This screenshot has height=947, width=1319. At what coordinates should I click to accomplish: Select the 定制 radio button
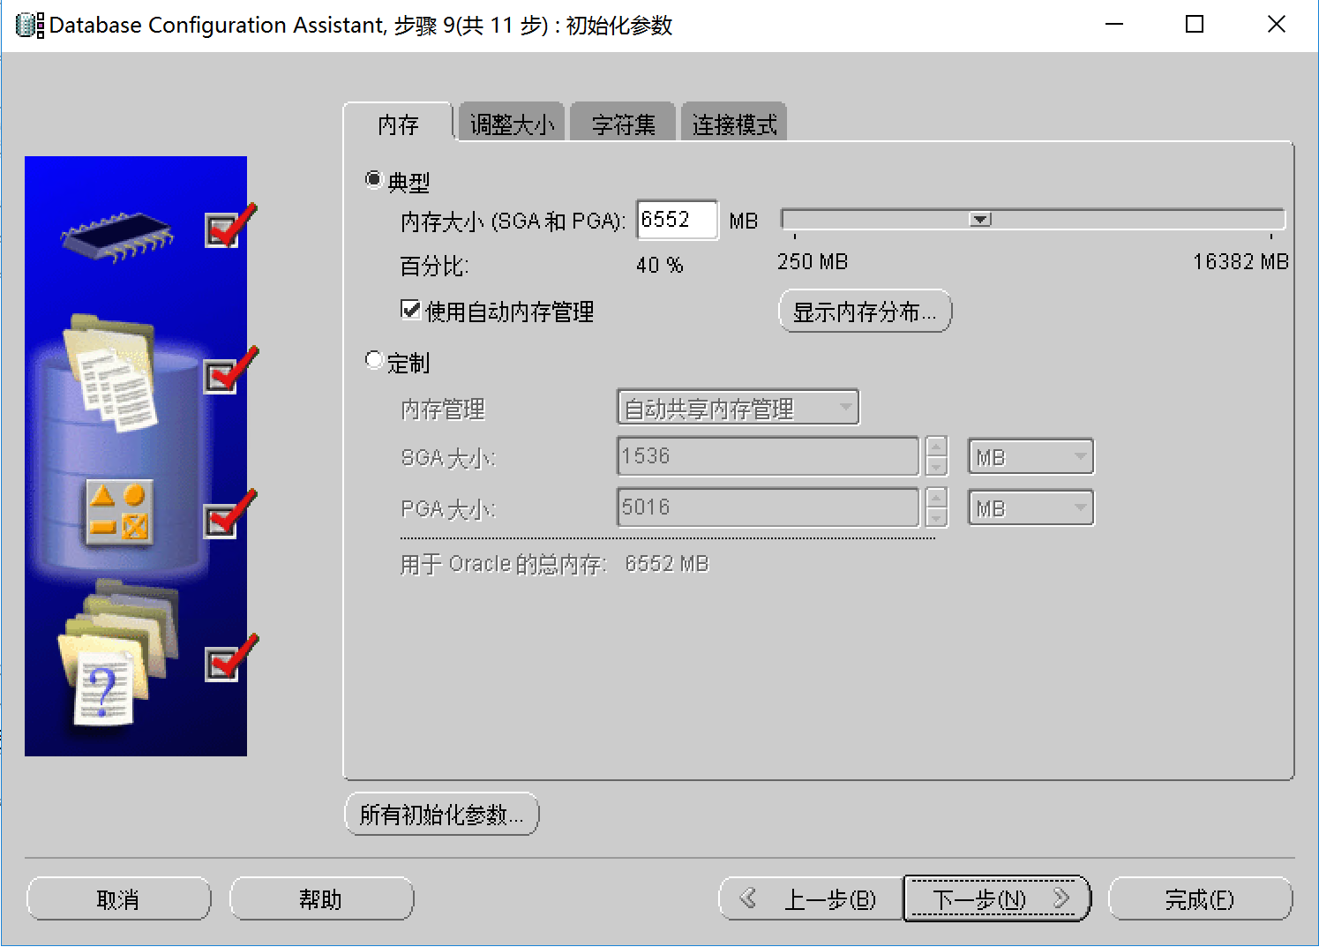(x=374, y=361)
